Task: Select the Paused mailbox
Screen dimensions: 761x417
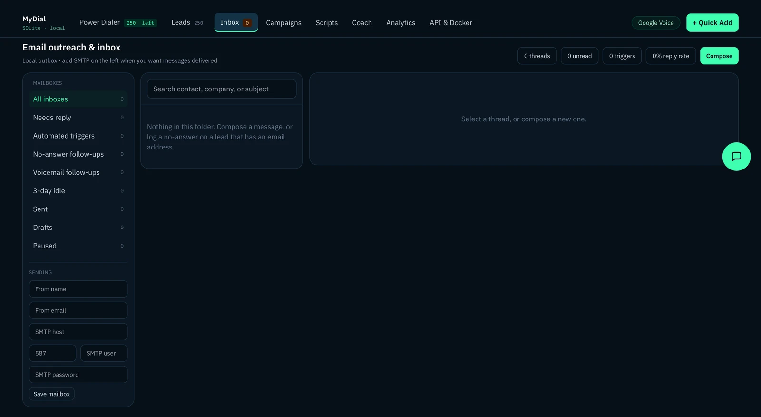Action: (x=78, y=246)
